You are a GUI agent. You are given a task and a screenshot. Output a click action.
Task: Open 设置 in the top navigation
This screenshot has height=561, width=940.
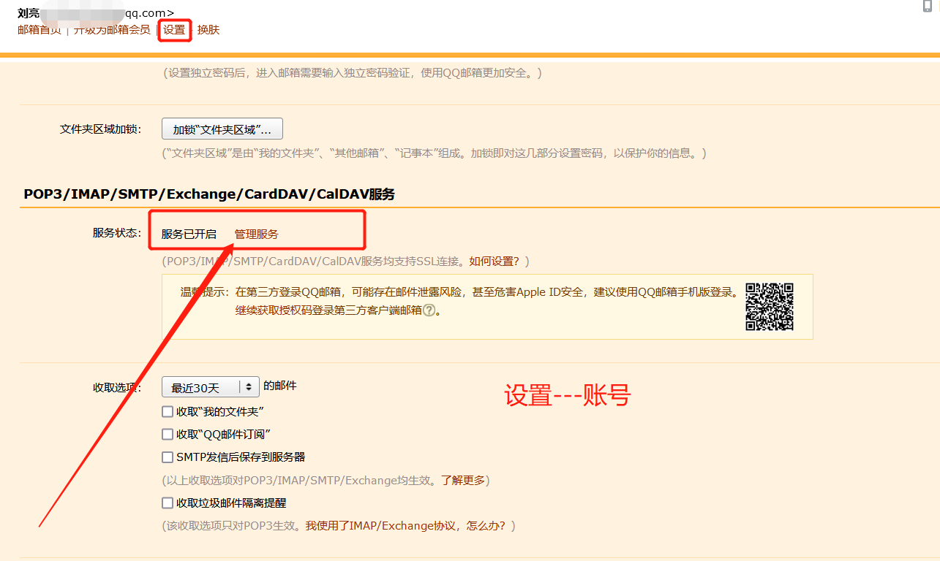tap(174, 30)
